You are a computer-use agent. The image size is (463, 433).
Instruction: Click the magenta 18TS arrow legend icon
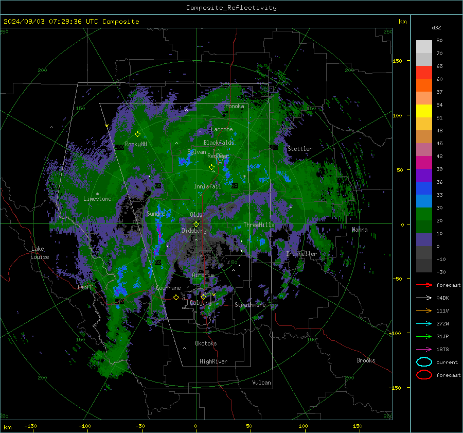[x=424, y=350]
